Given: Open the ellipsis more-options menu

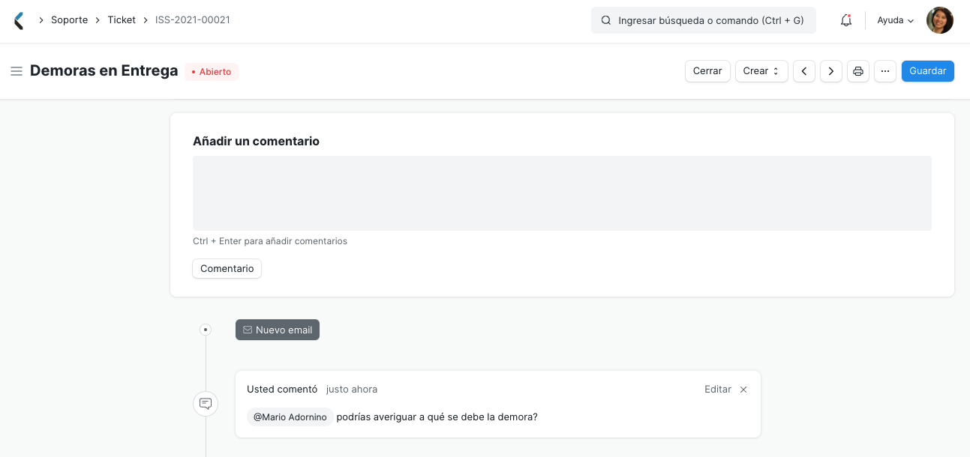Looking at the screenshot, I should tap(885, 70).
